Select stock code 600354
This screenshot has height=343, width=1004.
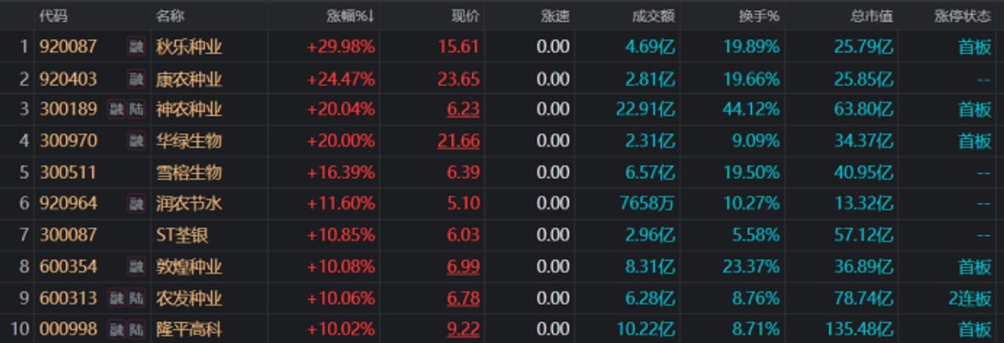click(x=69, y=266)
